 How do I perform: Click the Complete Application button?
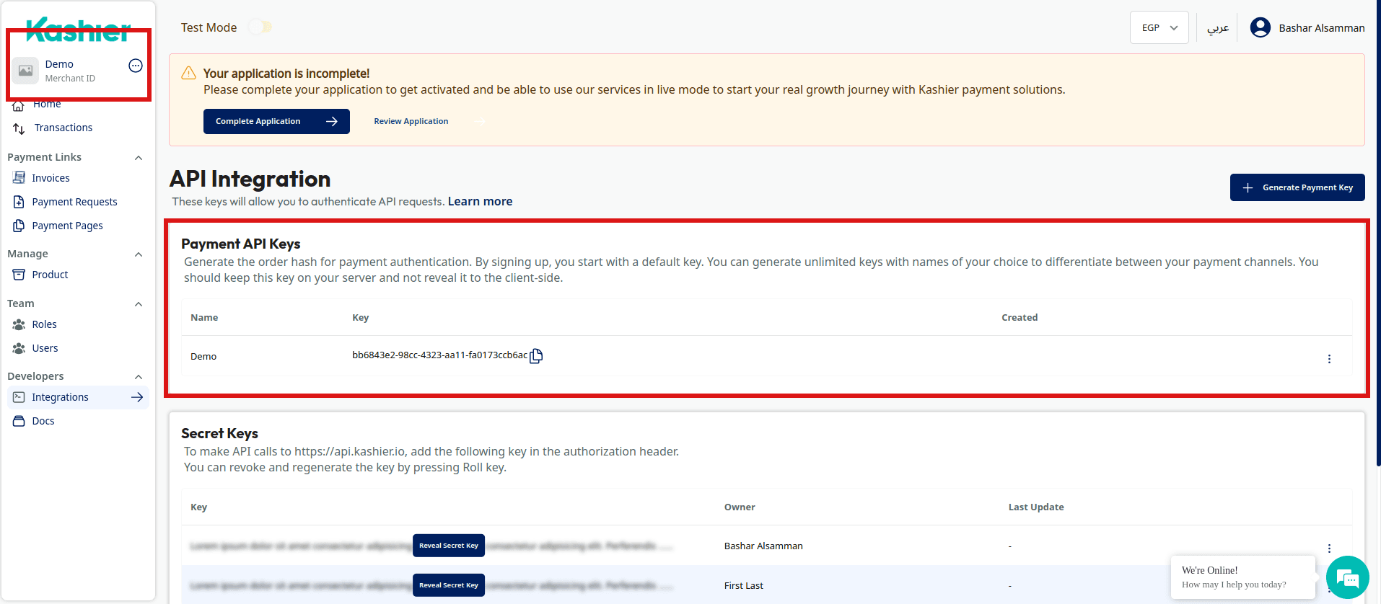pos(276,121)
